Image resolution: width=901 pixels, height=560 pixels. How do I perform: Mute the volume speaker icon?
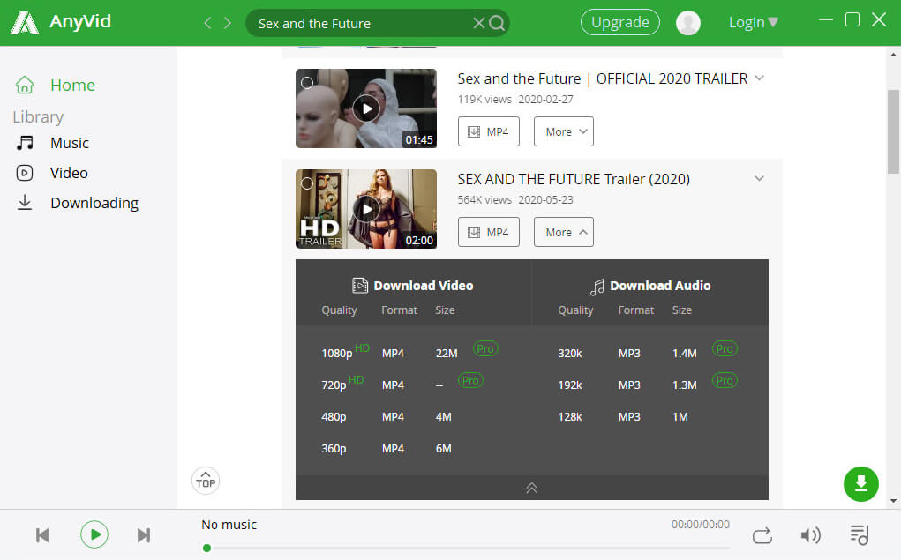point(810,535)
